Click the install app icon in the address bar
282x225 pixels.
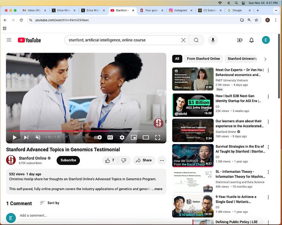click(242, 20)
